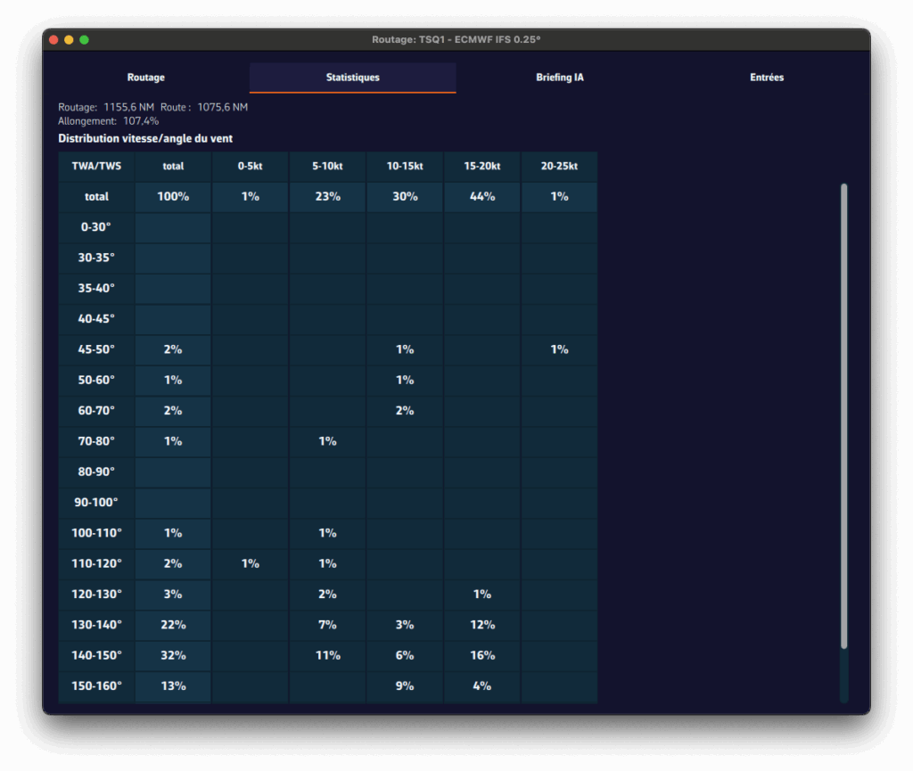Maximize the window using the green button
This screenshot has width=913, height=771.
pyautogui.click(x=84, y=40)
